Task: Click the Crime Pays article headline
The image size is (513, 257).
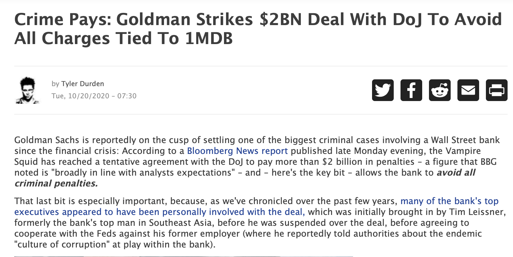Action: pyautogui.click(x=258, y=29)
